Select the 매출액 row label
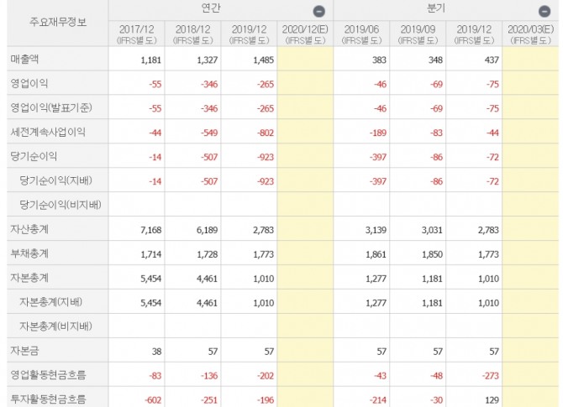Screen dimensions: 563x407 26,59
